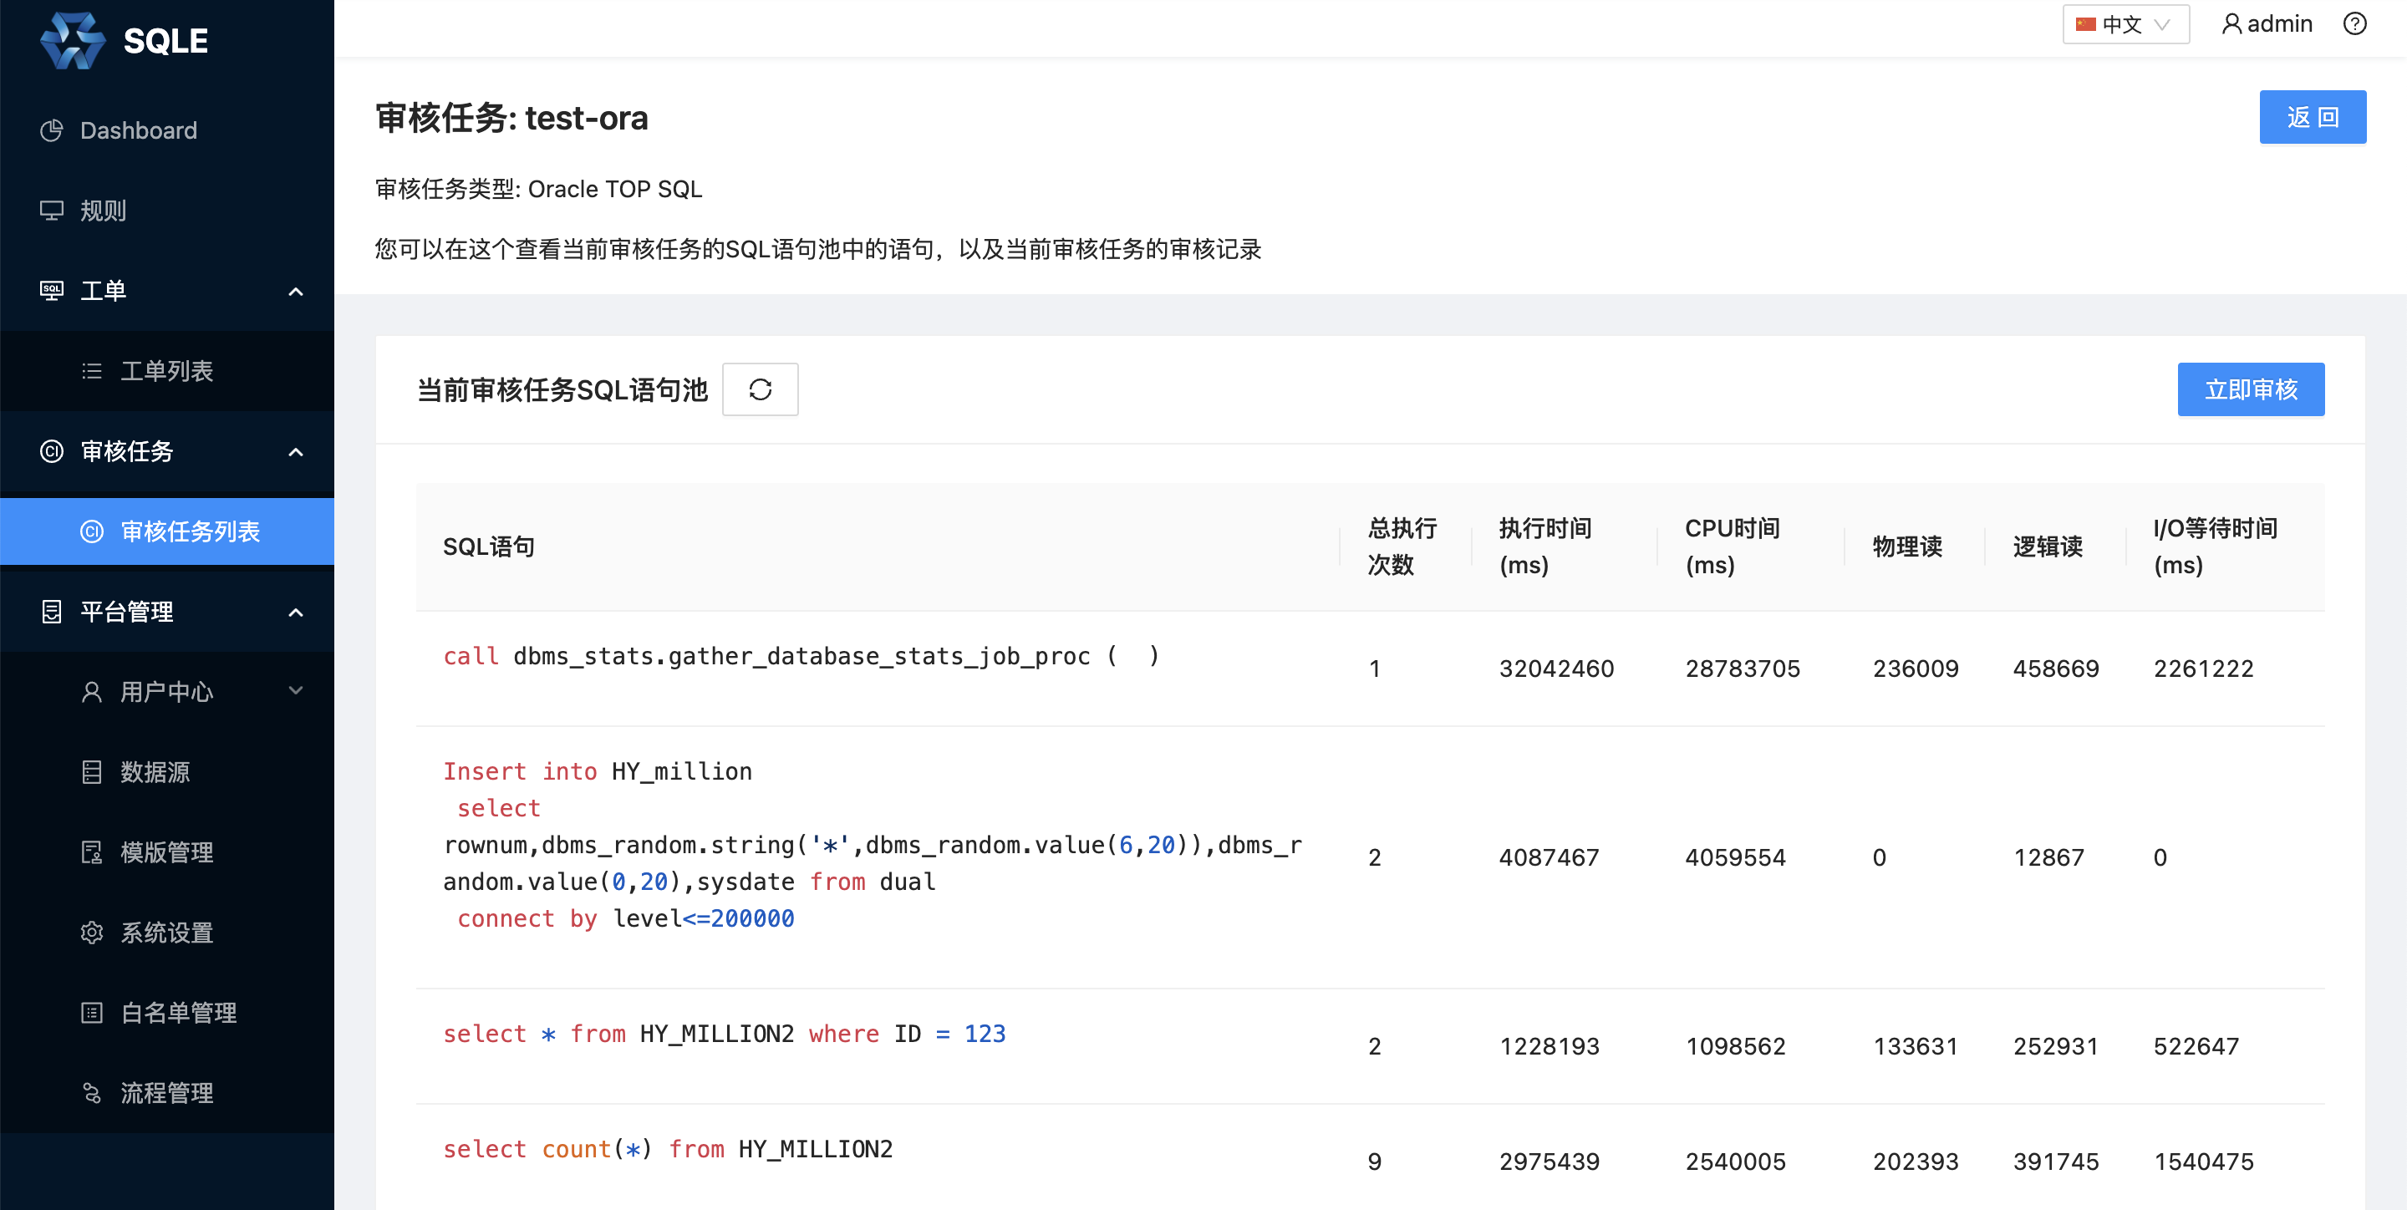Click the 审核任务 copyright-style icon

click(x=51, y=451)
